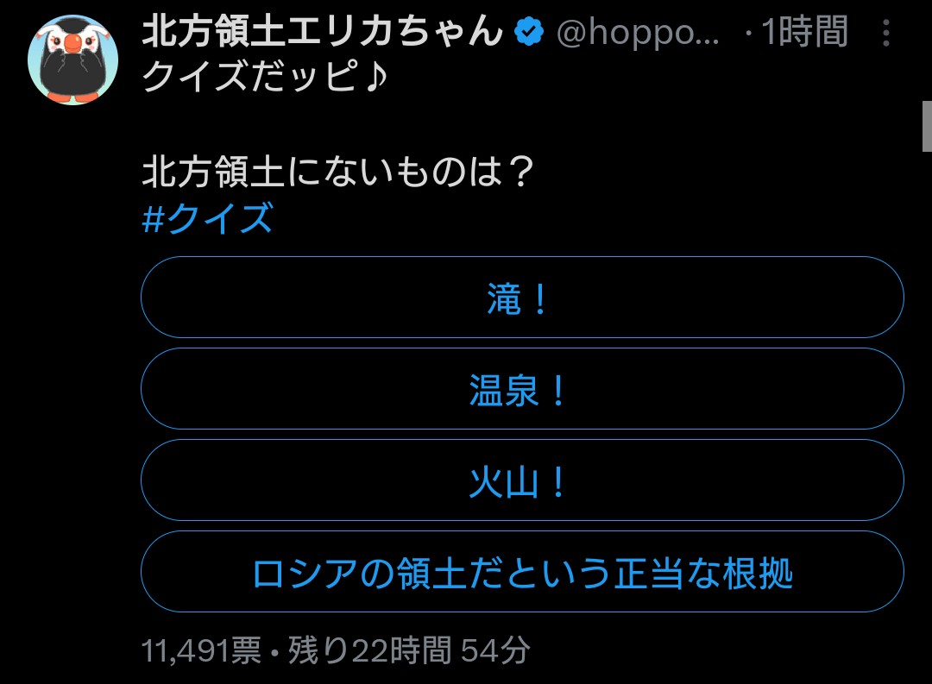Click the 残り22時間 54分 remaining time
The height and width of the screenshot is (684, 932).
(408, 650)
